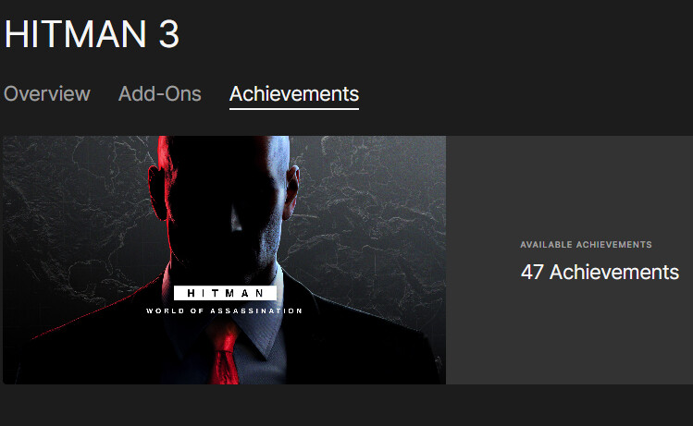Click the 47 Achievements count
Viewport: 693px width, 426px height.
click(600, 272)
